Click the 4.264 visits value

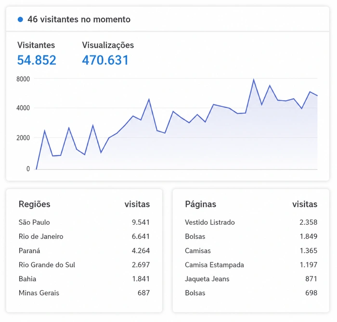pos(141,251)
